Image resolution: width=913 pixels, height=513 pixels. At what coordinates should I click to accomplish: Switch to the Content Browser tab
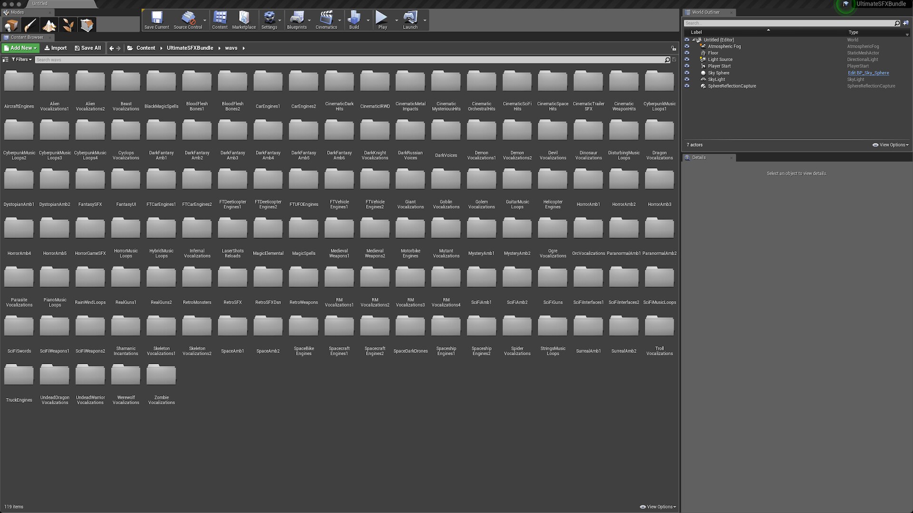27,38
